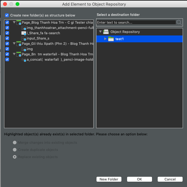
Task: Select Replace existing objects option
Action: (15, 157)
